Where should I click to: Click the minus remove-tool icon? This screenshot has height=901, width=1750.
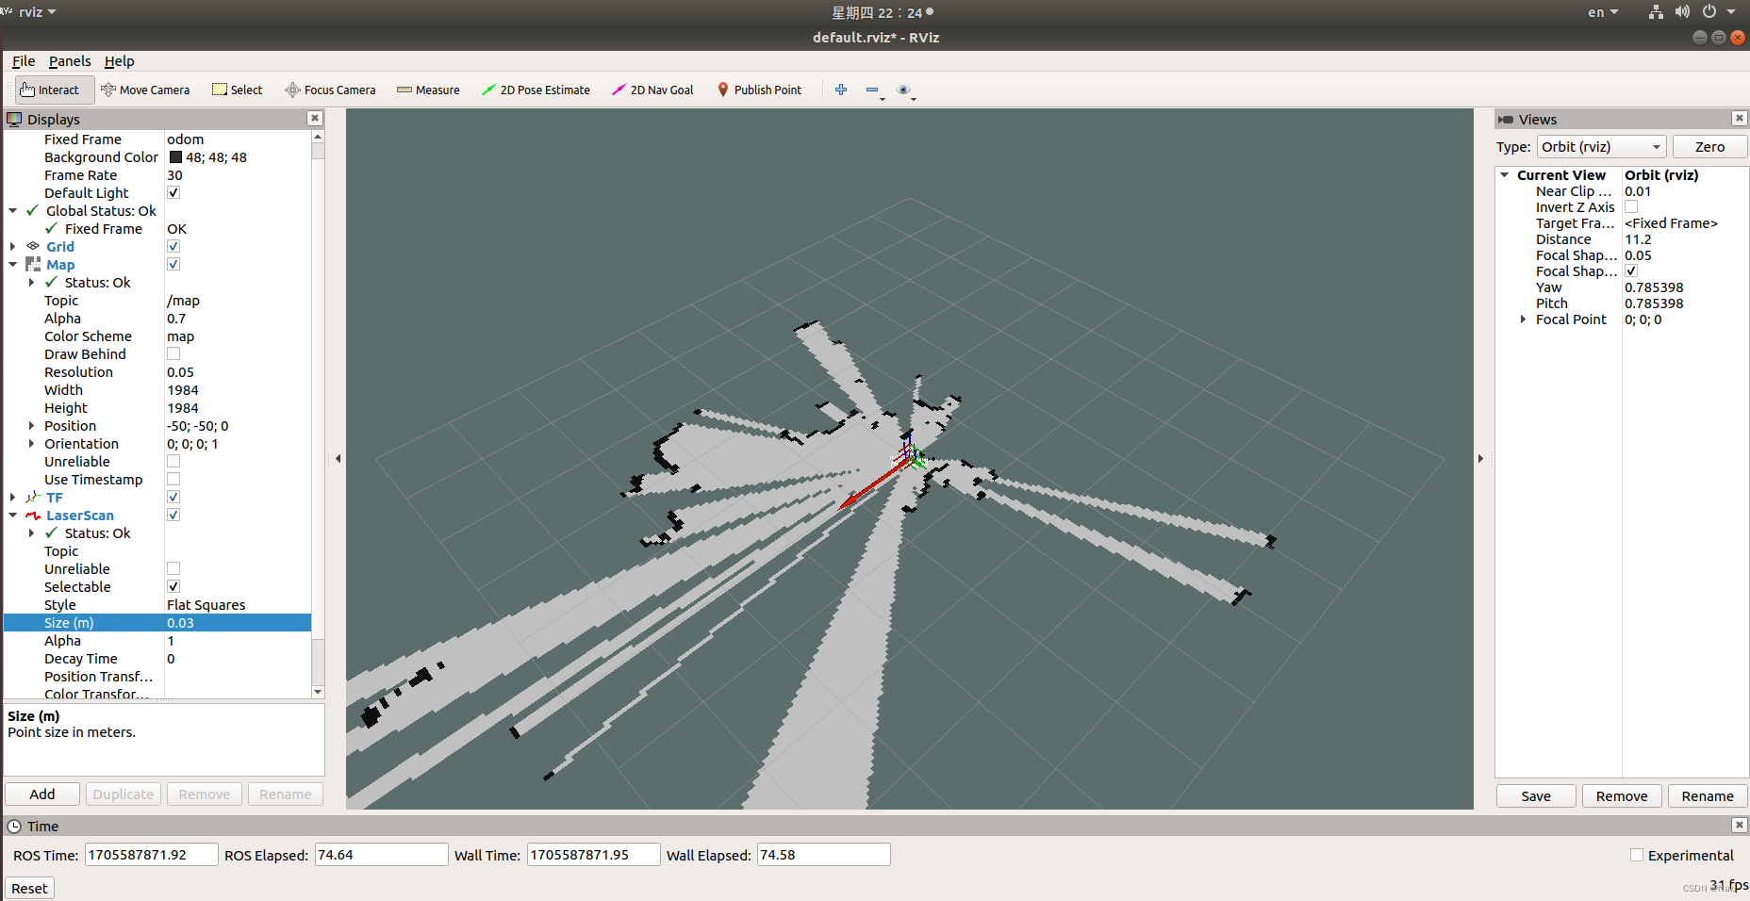pyautogui.click(x=872, y=90)
